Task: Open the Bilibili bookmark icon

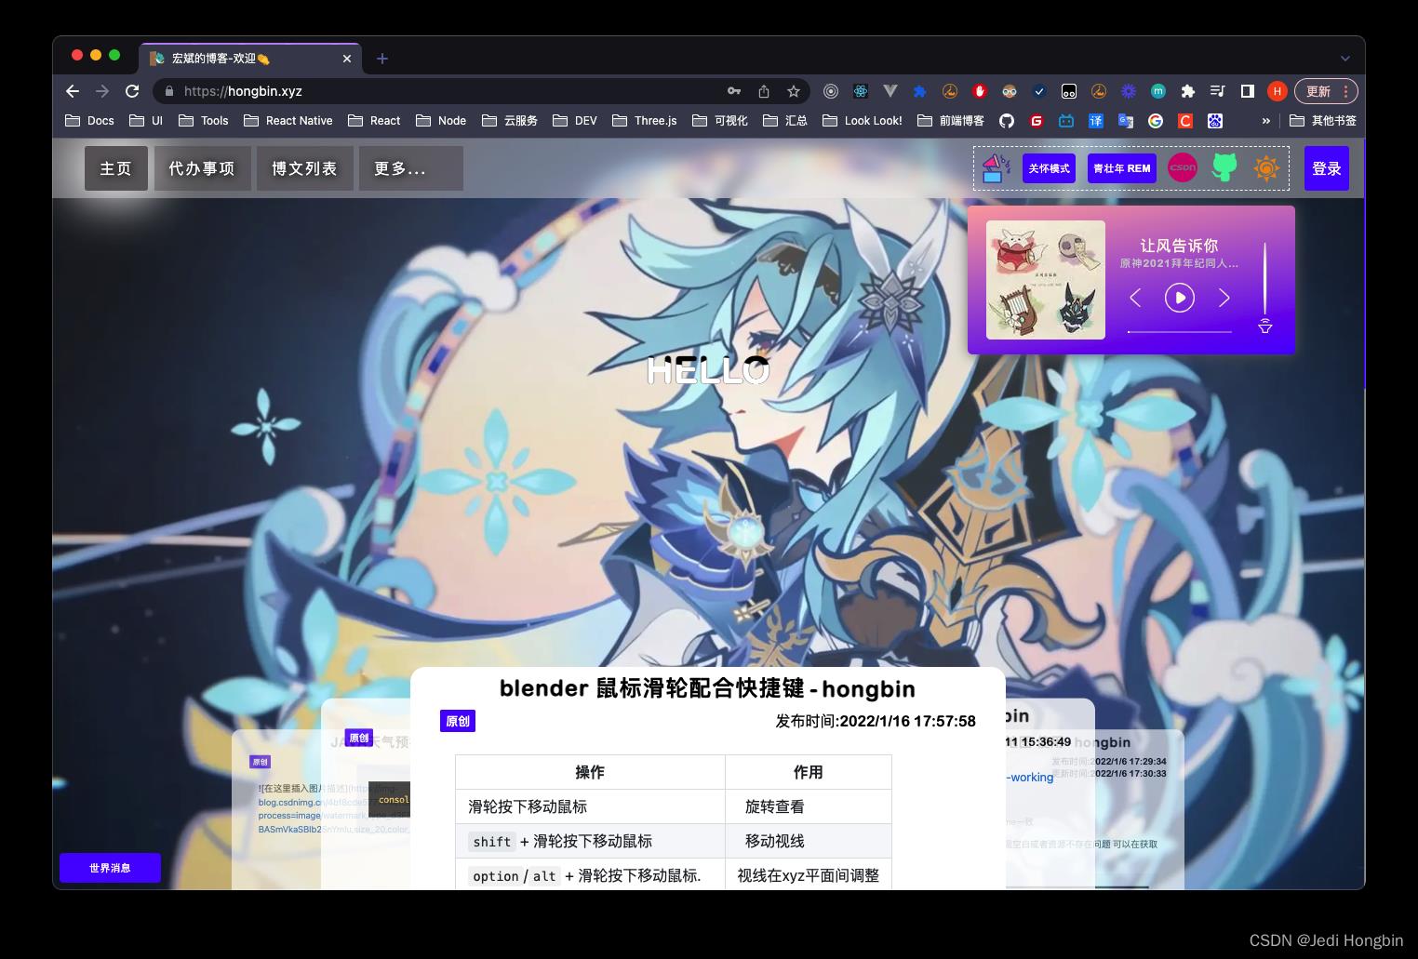Action: [x=1066, y=121]
